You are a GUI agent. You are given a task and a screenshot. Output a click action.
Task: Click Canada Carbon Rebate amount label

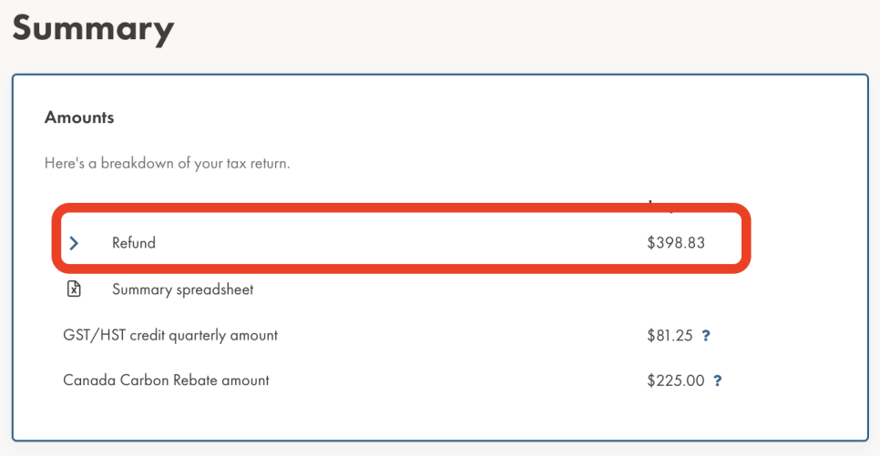(x=166, y=380)
